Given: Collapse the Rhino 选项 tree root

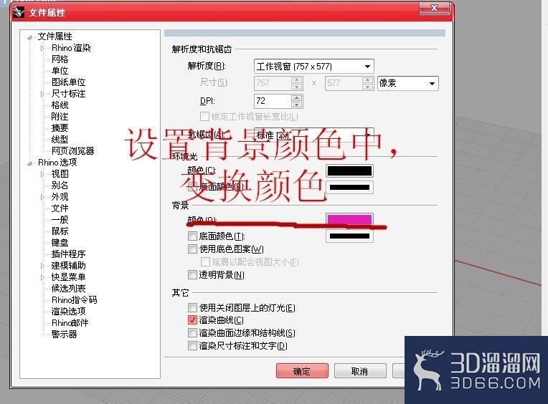Looking at the screenshot, I should click(x=30, y=163).
